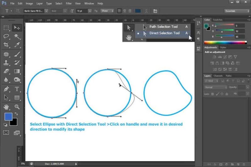Choose Direct Selection Tool from flyout
251x167 pixels.
163,33
